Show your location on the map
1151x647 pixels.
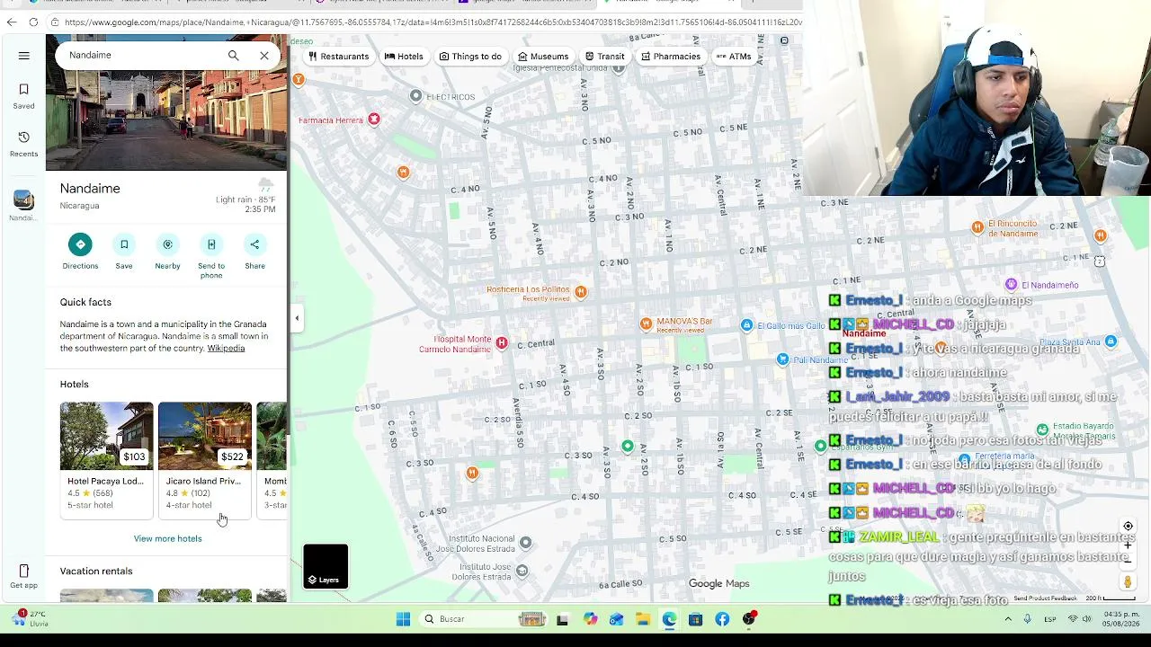pyautogui.click(x=1128, y=527)
